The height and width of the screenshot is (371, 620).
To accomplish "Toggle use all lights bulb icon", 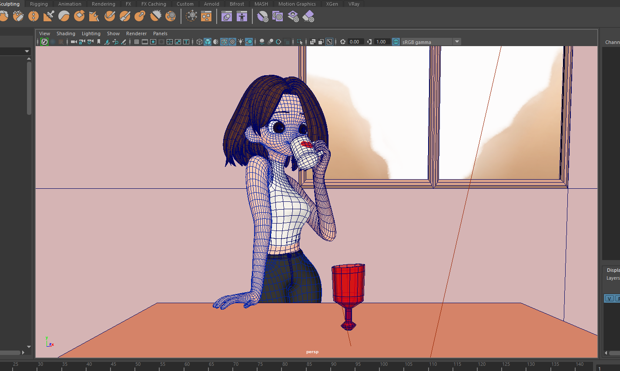I will 241,42.
